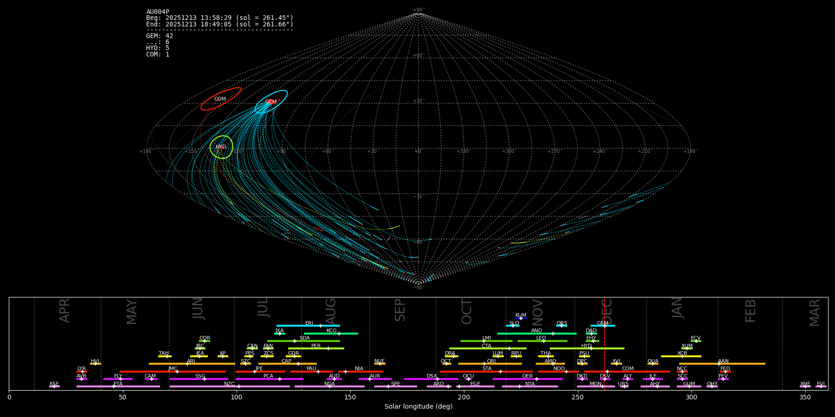Click the COM shower label in the timeline
The width and height of the screenshot is (835, 417).
[628, 369]
